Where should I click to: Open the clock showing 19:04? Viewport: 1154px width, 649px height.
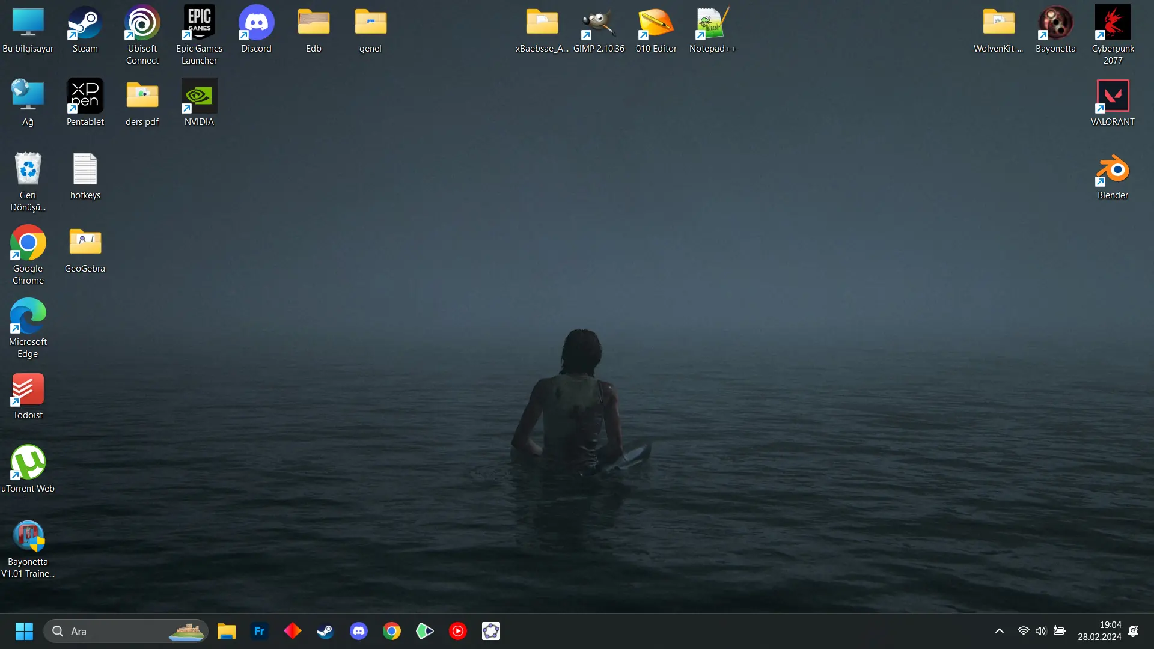click(x=1099, y=631)
